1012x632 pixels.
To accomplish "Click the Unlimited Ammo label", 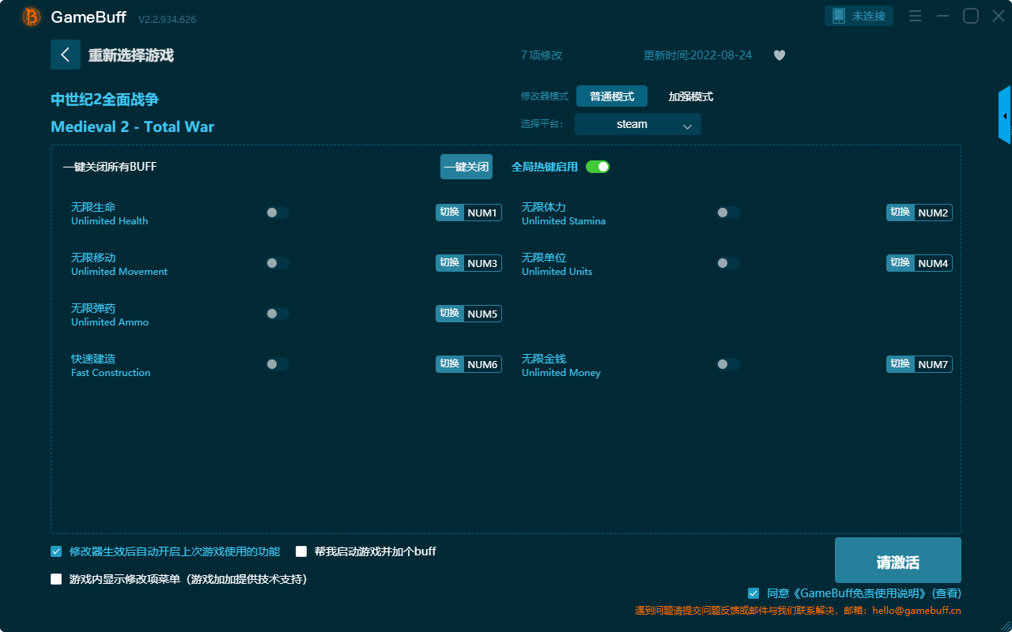I will coord(110,322).
